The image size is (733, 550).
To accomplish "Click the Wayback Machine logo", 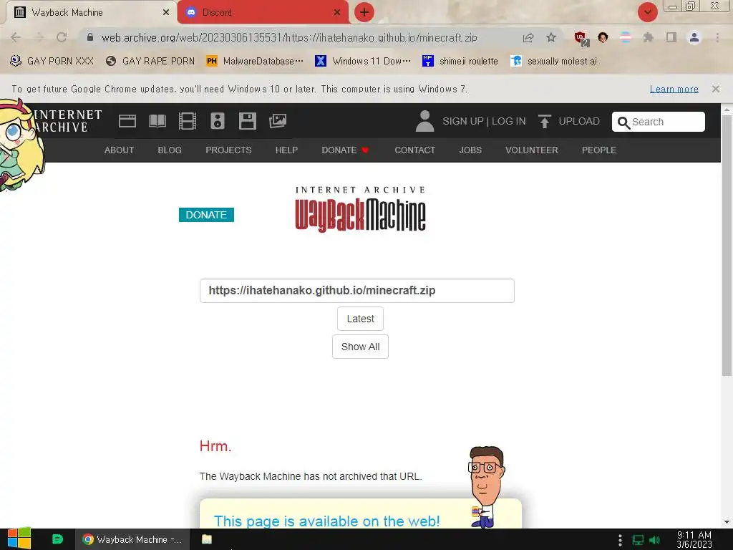I will pyautogui.click(x=360, y=208).
